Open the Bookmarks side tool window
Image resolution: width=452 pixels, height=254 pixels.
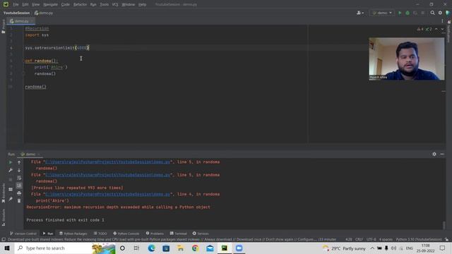point(3,193)
